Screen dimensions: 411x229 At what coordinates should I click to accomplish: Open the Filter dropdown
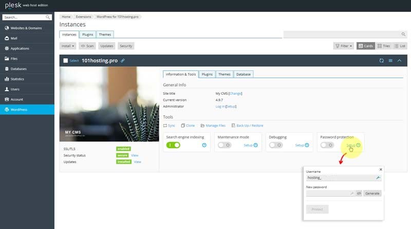point(344,46)
